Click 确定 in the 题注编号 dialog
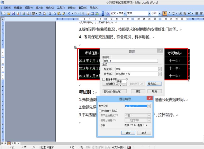The image size is (204, 149). coord(128,133)
